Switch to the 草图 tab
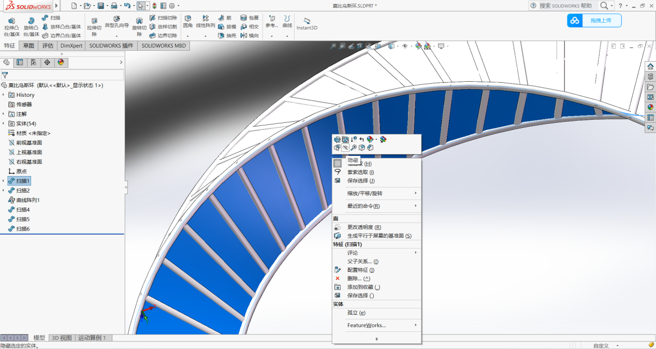Viewport: 656px width, 349px height. click(28, 46)
